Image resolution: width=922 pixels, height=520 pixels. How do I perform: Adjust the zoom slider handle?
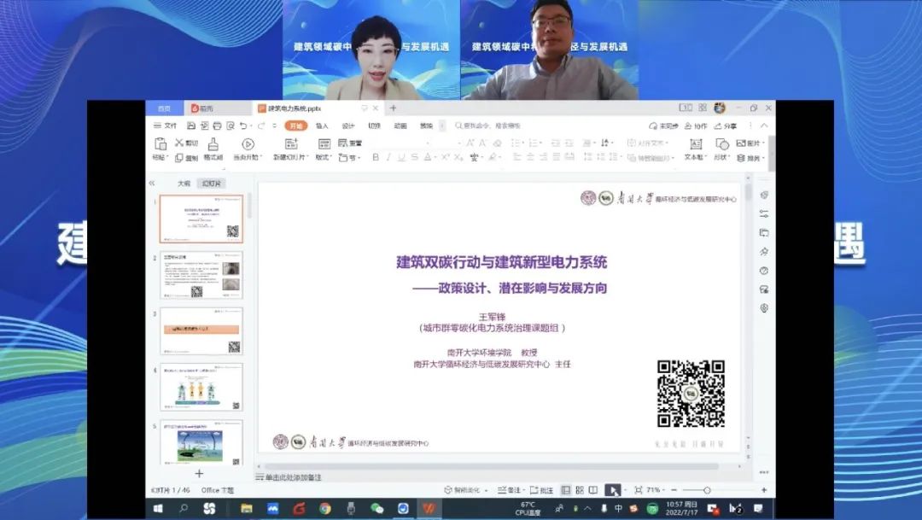point(707,490)
